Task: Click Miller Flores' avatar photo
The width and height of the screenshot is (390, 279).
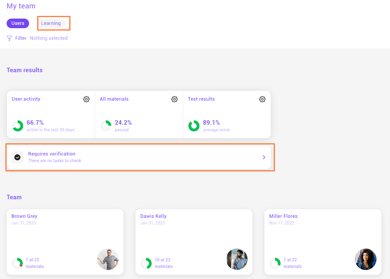Action: coord(366,259)
